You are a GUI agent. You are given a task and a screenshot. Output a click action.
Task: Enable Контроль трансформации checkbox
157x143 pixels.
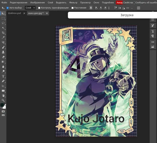click(39, 8)
